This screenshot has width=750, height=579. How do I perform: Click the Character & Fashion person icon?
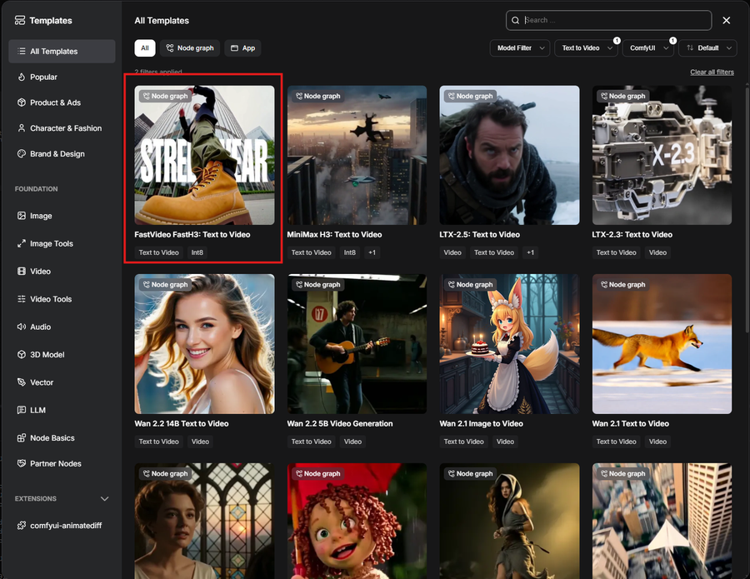click(22, 128)
